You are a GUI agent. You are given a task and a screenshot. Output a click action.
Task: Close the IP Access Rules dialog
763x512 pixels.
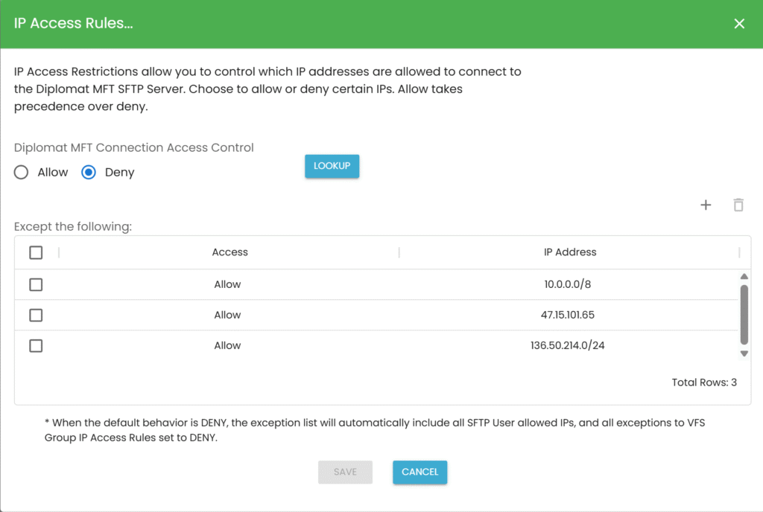click(x=739, y=24)
